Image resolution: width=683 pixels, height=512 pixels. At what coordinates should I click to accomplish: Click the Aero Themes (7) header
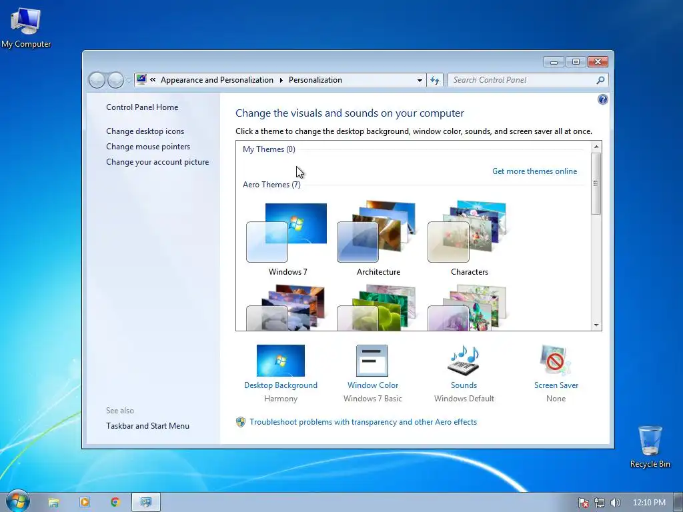click(271, 185)
